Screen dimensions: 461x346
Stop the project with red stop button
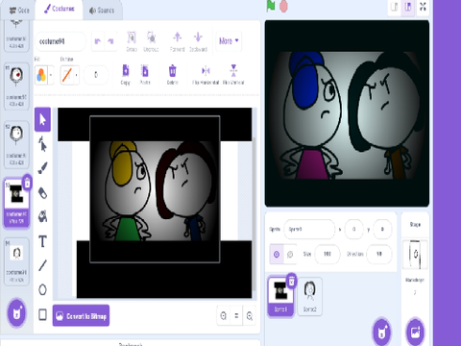pyautogui.click(x=283, y=7)
